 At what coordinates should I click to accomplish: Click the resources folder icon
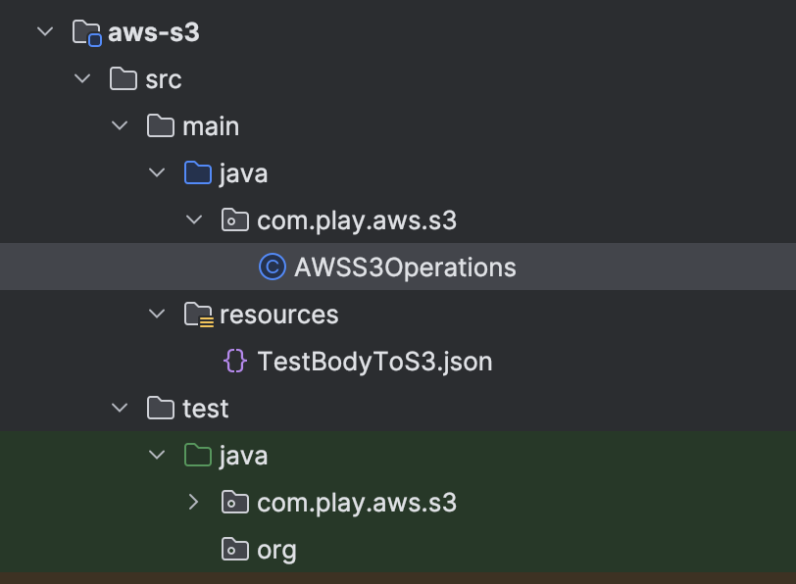tap(198, 315)
